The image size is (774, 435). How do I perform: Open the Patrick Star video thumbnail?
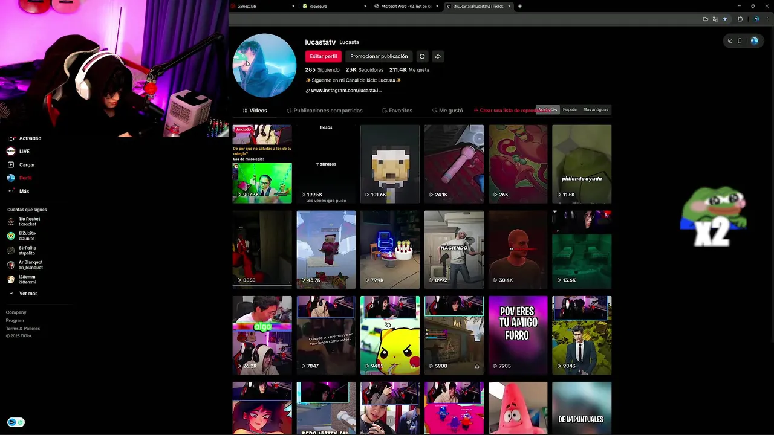click(x=518, y=408)
